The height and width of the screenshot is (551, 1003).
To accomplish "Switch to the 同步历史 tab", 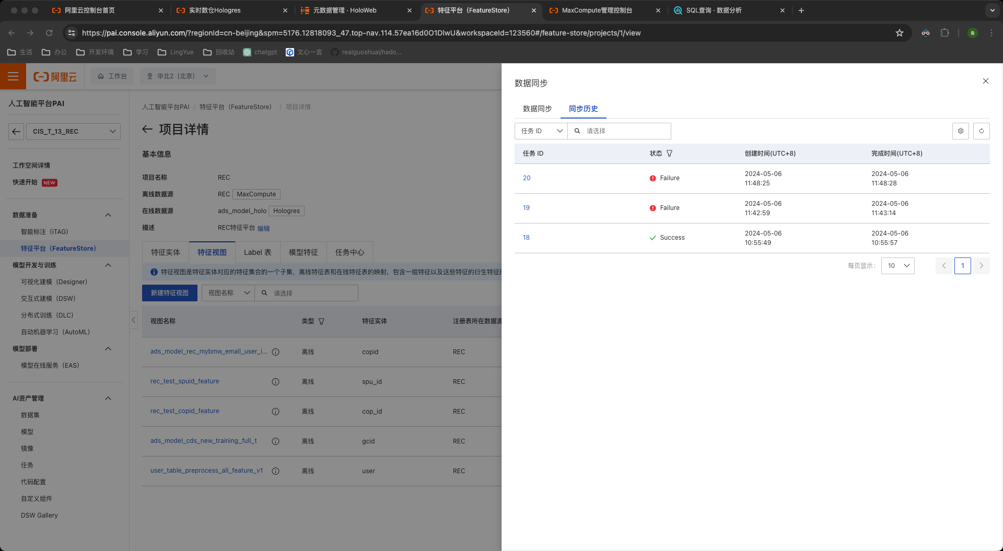I will click(x=583, y=109).
